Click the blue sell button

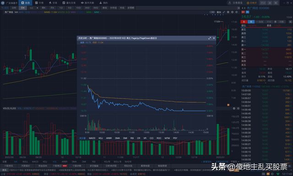click(x=251, y=22)
